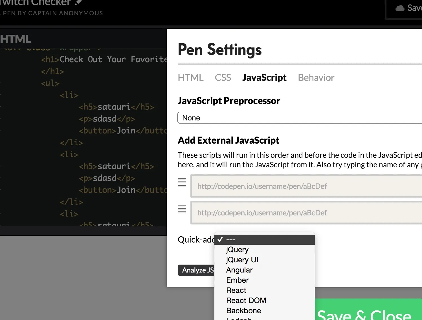Click the 'Quick-add' label
422x320 pixels.
196,240
